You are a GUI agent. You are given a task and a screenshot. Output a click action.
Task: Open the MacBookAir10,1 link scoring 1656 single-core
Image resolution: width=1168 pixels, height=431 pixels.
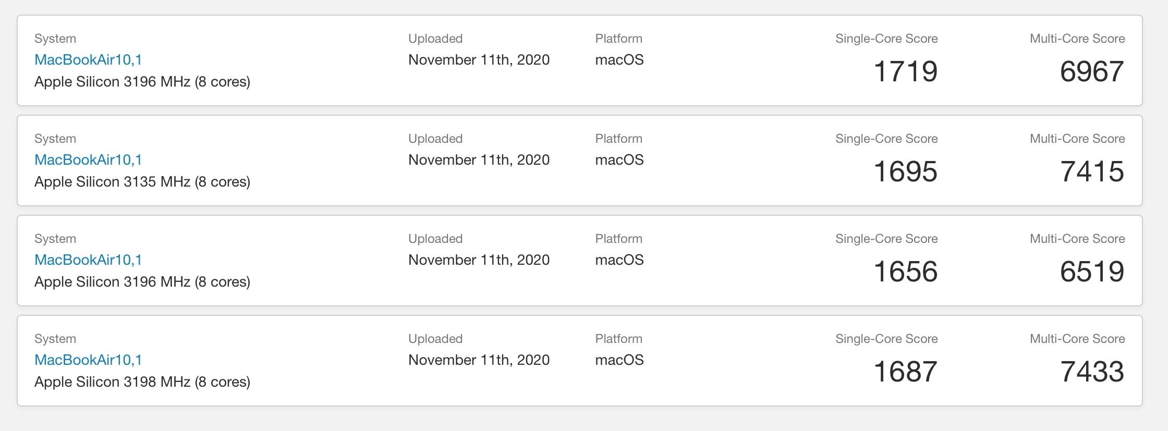tap(88, 260)
